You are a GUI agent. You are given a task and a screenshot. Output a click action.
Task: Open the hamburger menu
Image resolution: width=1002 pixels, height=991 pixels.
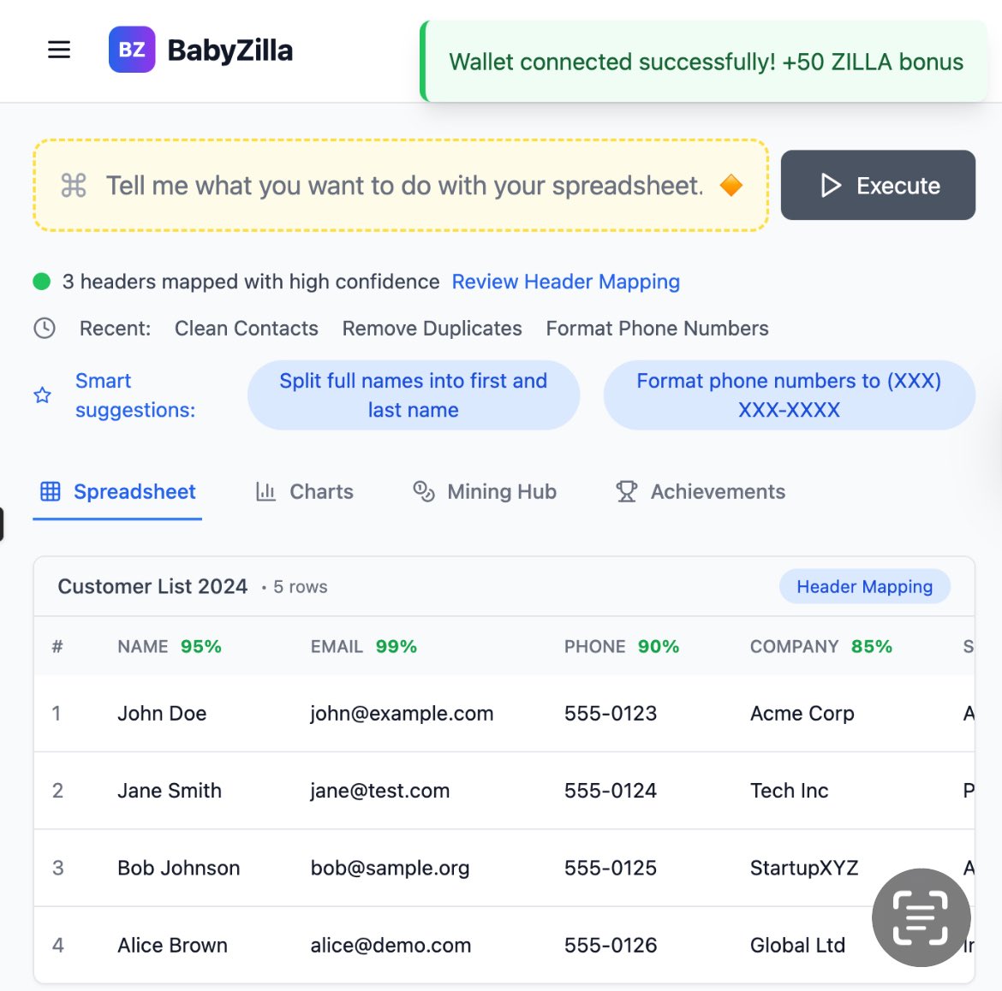click(x=59, y=50)
